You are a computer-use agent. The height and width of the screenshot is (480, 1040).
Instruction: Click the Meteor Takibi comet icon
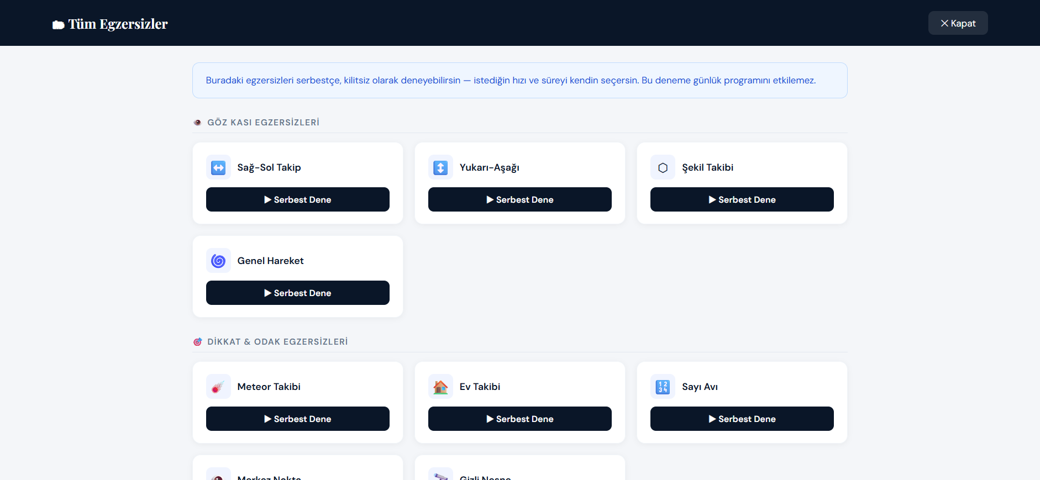218,387
